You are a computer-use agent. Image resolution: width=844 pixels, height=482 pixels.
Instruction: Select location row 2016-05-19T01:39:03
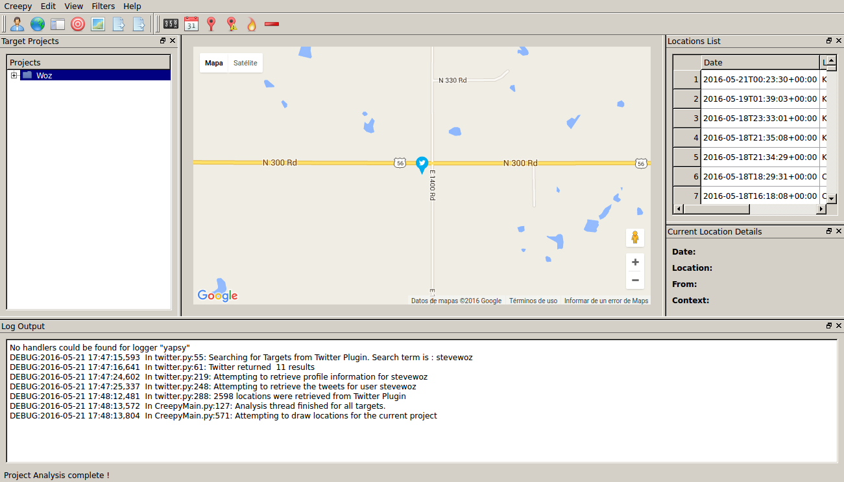[760, 98]
